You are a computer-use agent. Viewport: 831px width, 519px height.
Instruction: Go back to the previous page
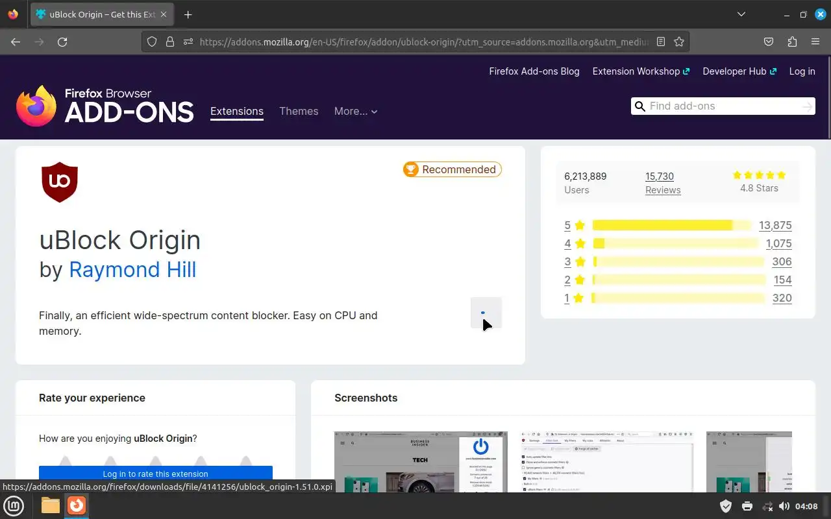pos(16,42)
